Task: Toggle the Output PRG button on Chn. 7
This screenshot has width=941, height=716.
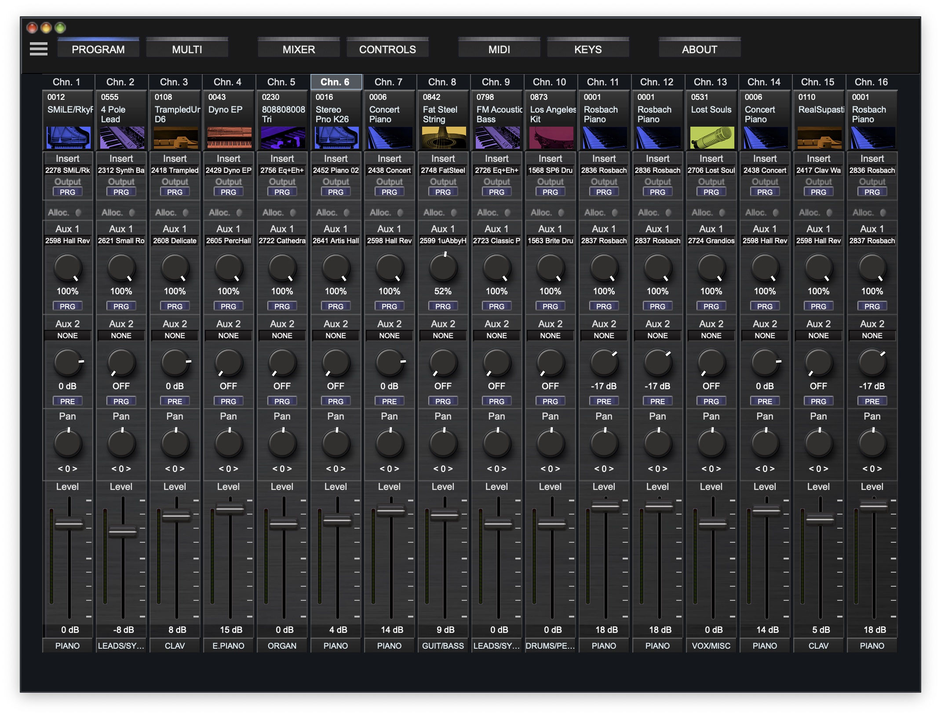Action: [x=389, y=192]
